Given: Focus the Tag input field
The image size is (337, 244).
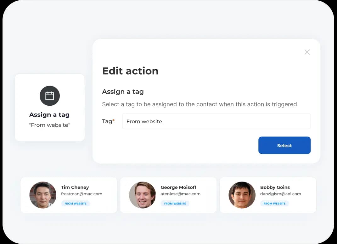Looking at the screenshot, I should click(216, 121).
